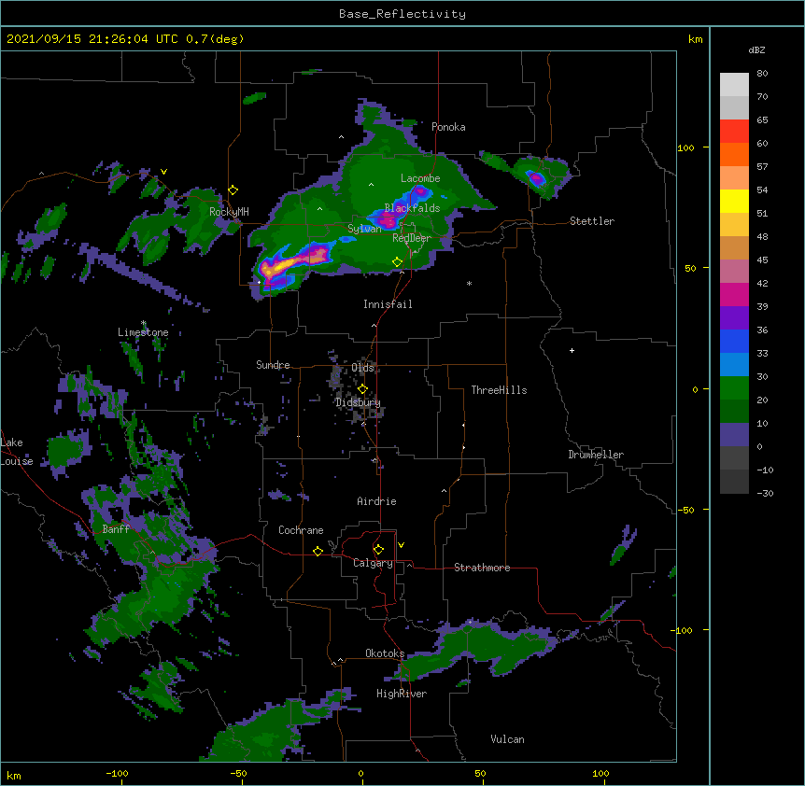Select the HighRiver label

pos(402,694)
